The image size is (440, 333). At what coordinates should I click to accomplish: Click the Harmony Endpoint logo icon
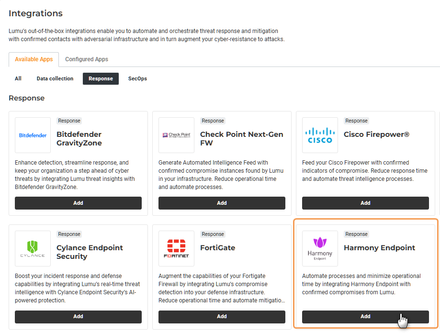point(320,248)
